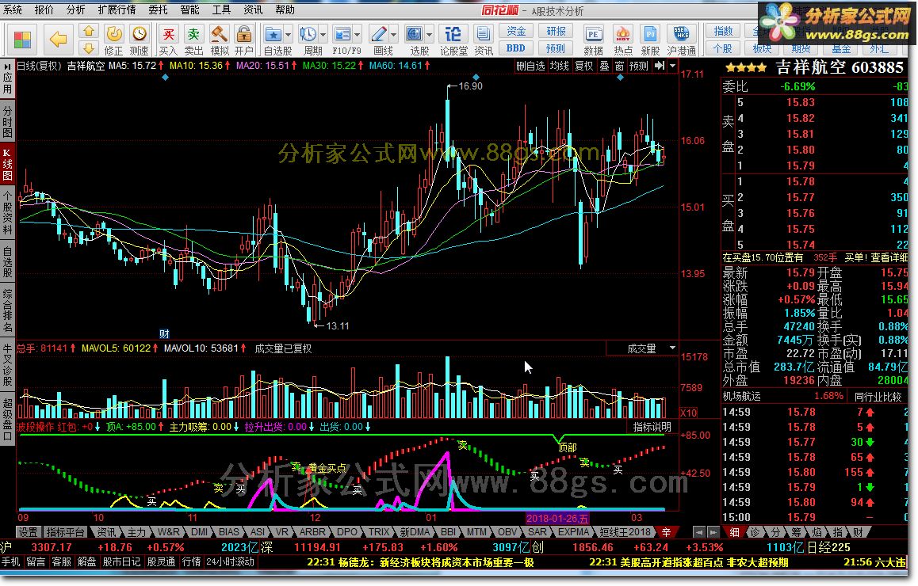Open the 报价 menu
The image size is (918, 586).
pos(44,10)
